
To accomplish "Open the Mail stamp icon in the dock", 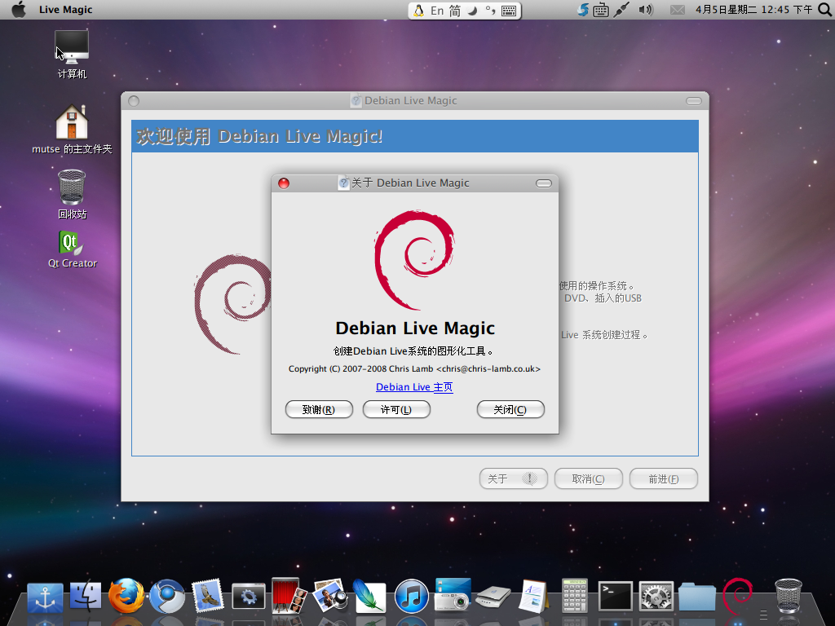I will click(208, 596).
